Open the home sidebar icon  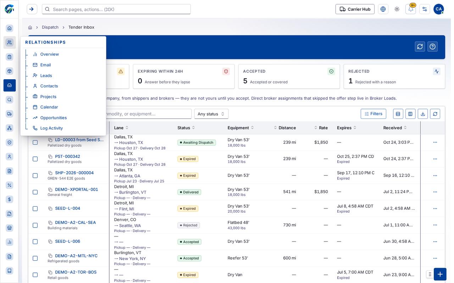[10, 28]
